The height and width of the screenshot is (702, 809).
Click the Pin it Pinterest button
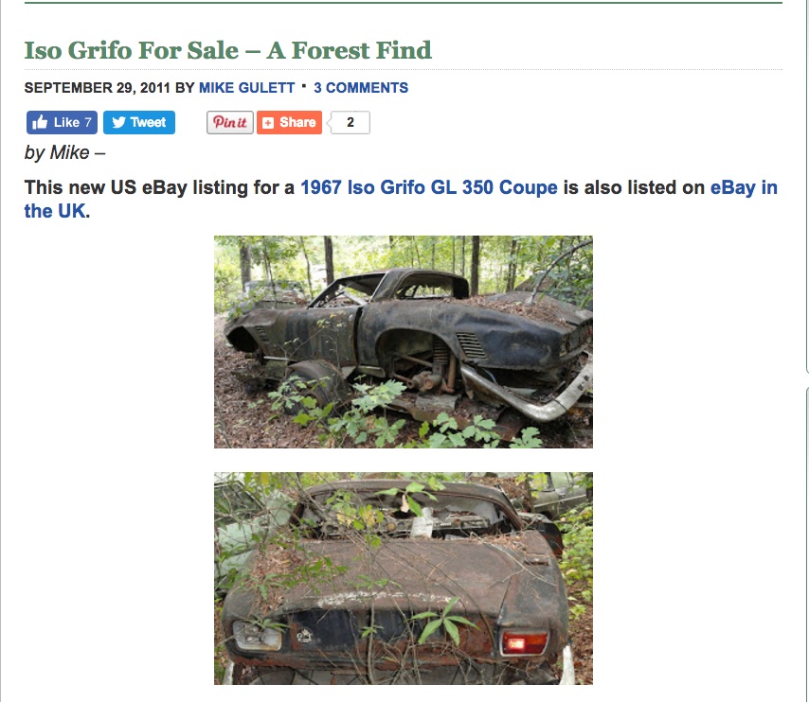tap(230, 122)
